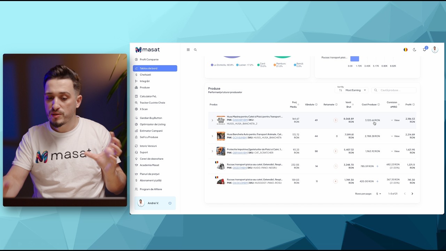The height and width of the screenshot is (251, 446).
Task: Click the red backpack product thumbnail
Action: 221,181
